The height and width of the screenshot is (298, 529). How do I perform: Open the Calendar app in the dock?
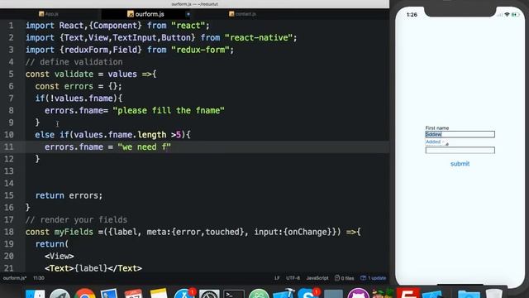point(134,293)
